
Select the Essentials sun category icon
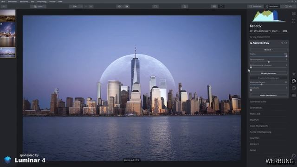coord(294,74)
